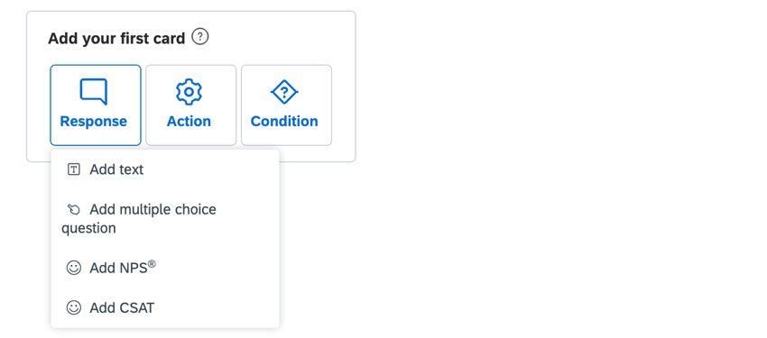Click the text box icon beside Add text
The height and width of the screenshot is (338, 767).
73,169
